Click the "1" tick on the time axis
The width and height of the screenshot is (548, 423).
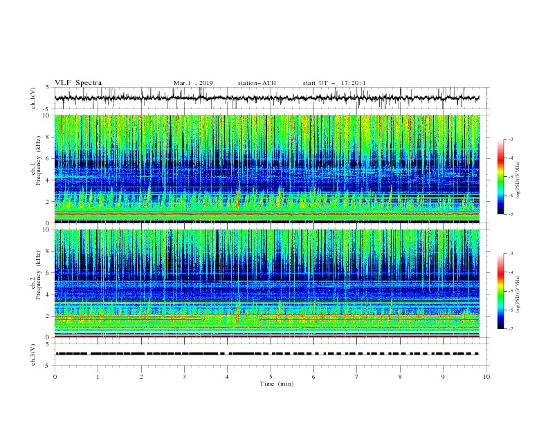pos(98,377)
